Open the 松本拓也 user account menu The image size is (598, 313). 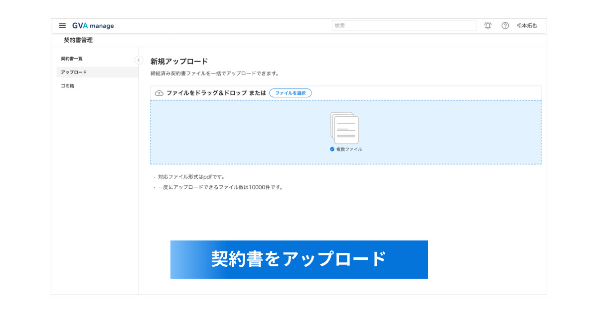[527, 26]
